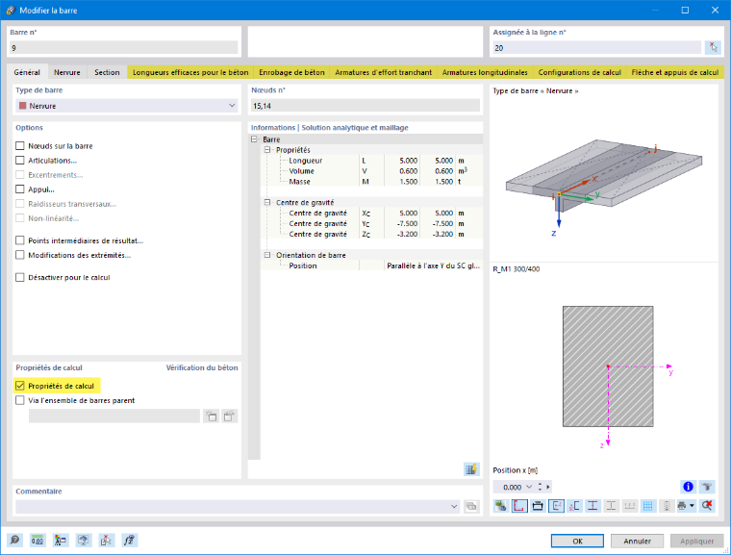
Task: Toggle the blue grid icon in section toolbar
Action: coord(648,506)
